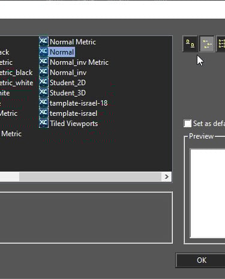Pick the 'Student_3D' template name
The width and height of the screenshot is (225, 279).
[68, 93]
